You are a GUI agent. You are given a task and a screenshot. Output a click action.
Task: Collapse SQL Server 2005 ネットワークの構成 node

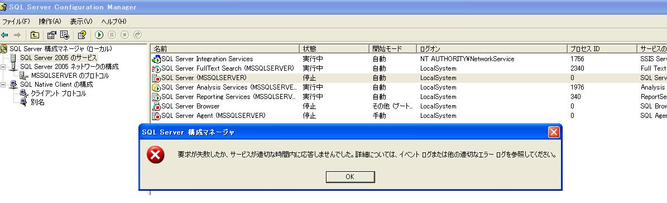pyautogui.click(x=3, y=67)
